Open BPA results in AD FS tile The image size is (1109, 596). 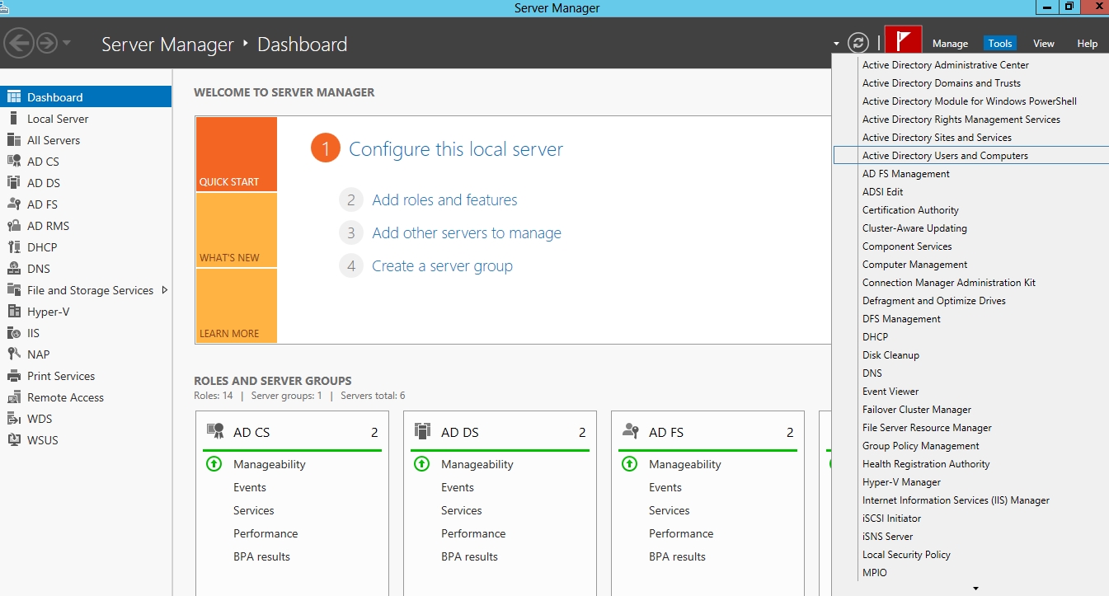point(677,556)
